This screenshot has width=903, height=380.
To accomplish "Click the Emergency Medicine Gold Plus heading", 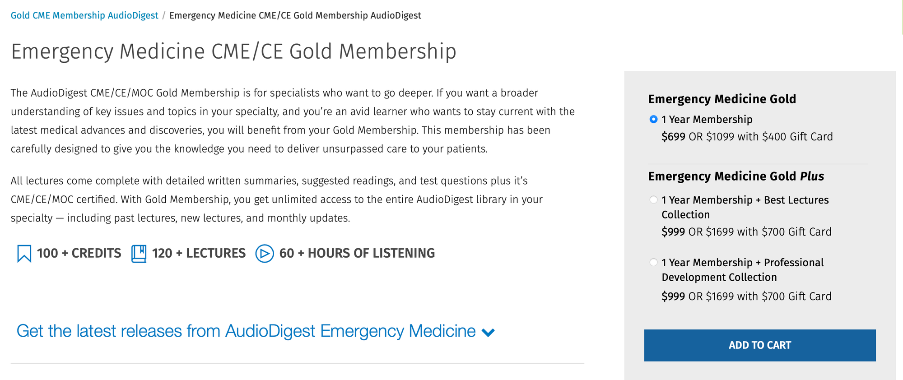I will tap(736, 176).
